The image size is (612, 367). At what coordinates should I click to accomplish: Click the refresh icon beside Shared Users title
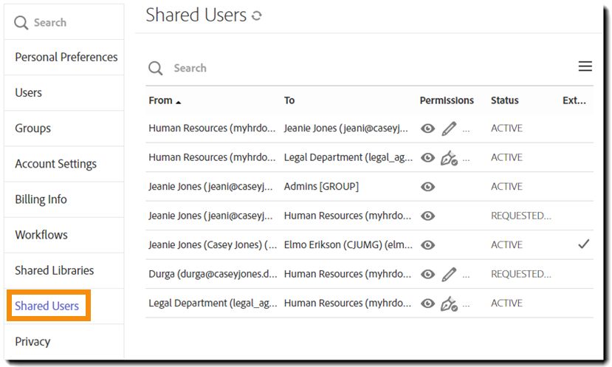[x=257, y=16]
